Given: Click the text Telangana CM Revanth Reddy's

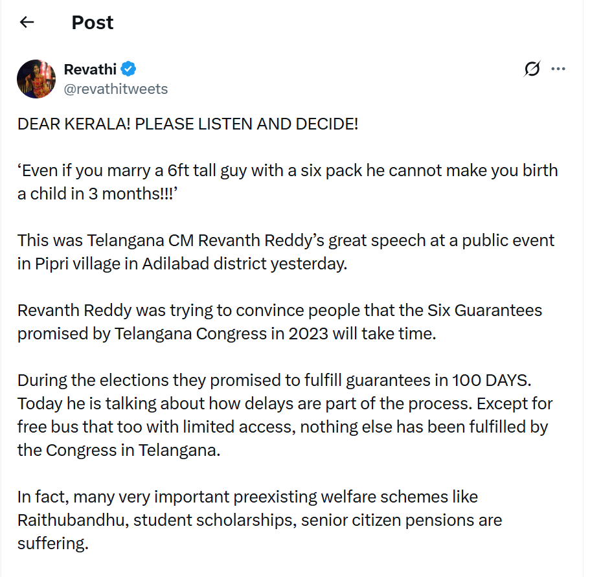Looking at the screenshot, I should 194,240.
